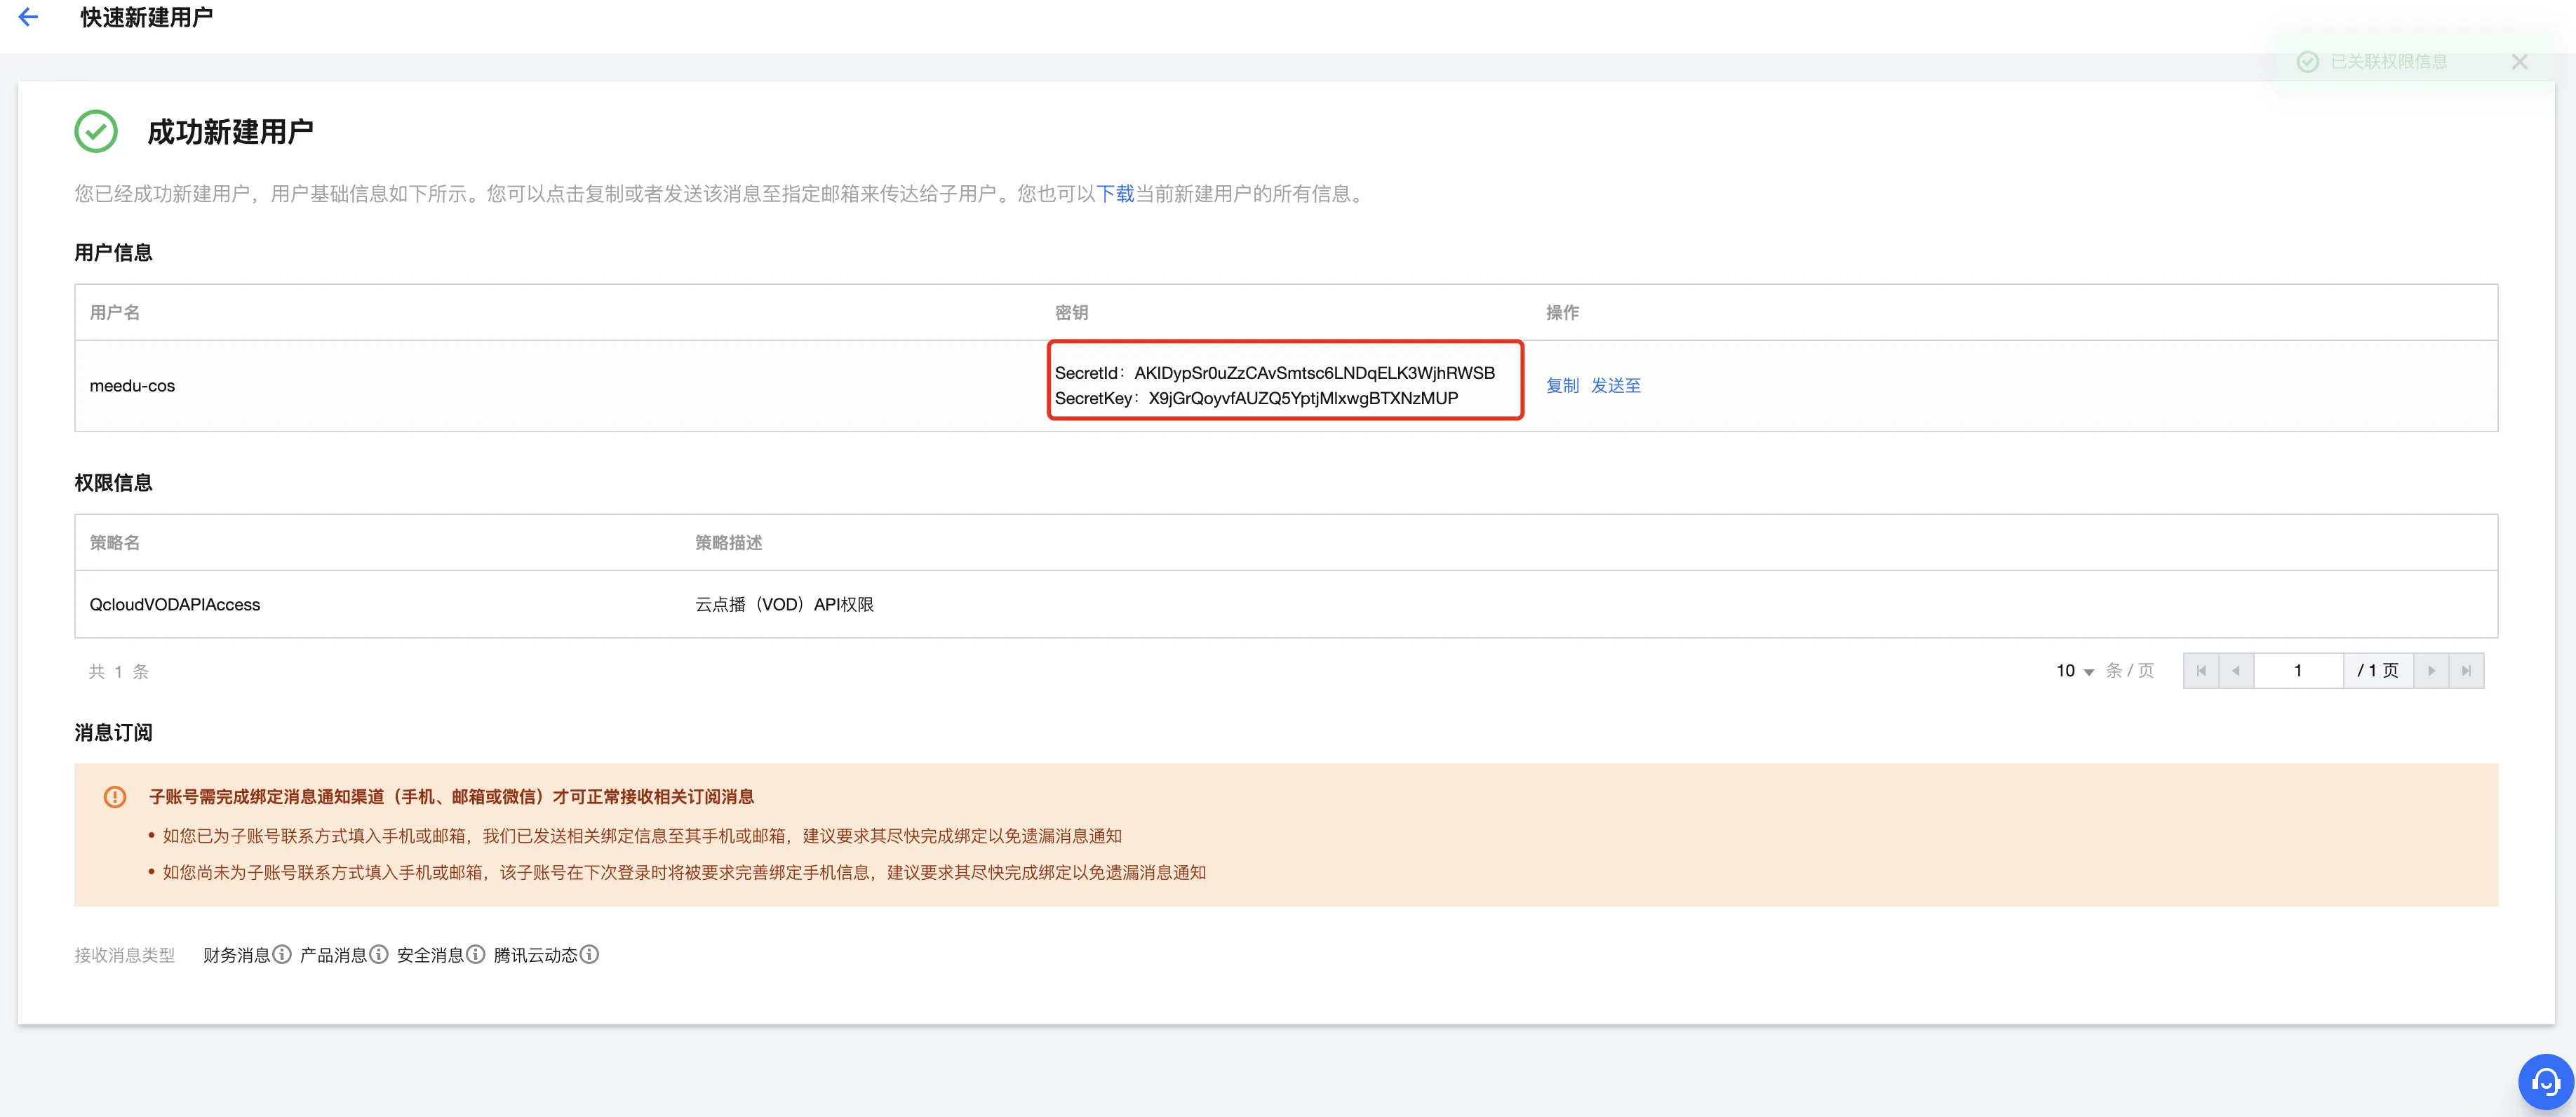The width and height of the screenshot is (2576, 1117).
Task: Open the 10 items per page dropdown
Action: (x=2075, y=671)
